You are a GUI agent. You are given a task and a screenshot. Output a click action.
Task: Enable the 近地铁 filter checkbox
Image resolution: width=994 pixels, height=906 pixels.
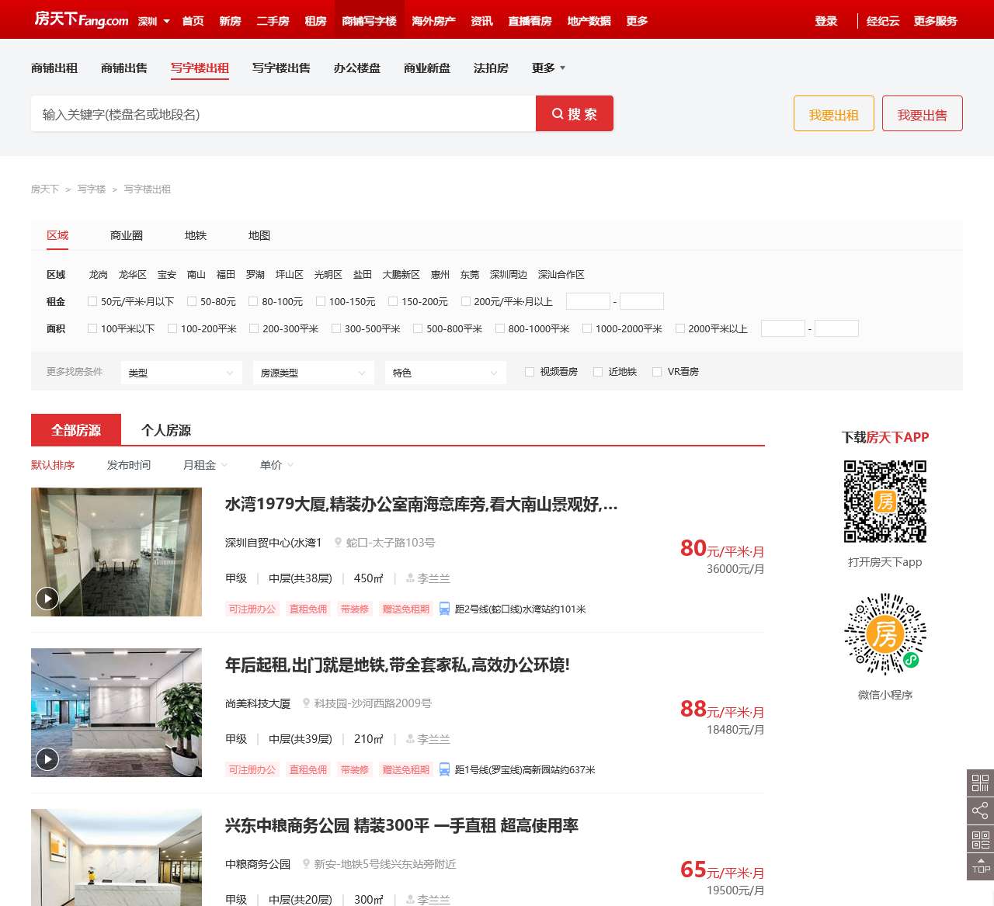coord(598,372)
